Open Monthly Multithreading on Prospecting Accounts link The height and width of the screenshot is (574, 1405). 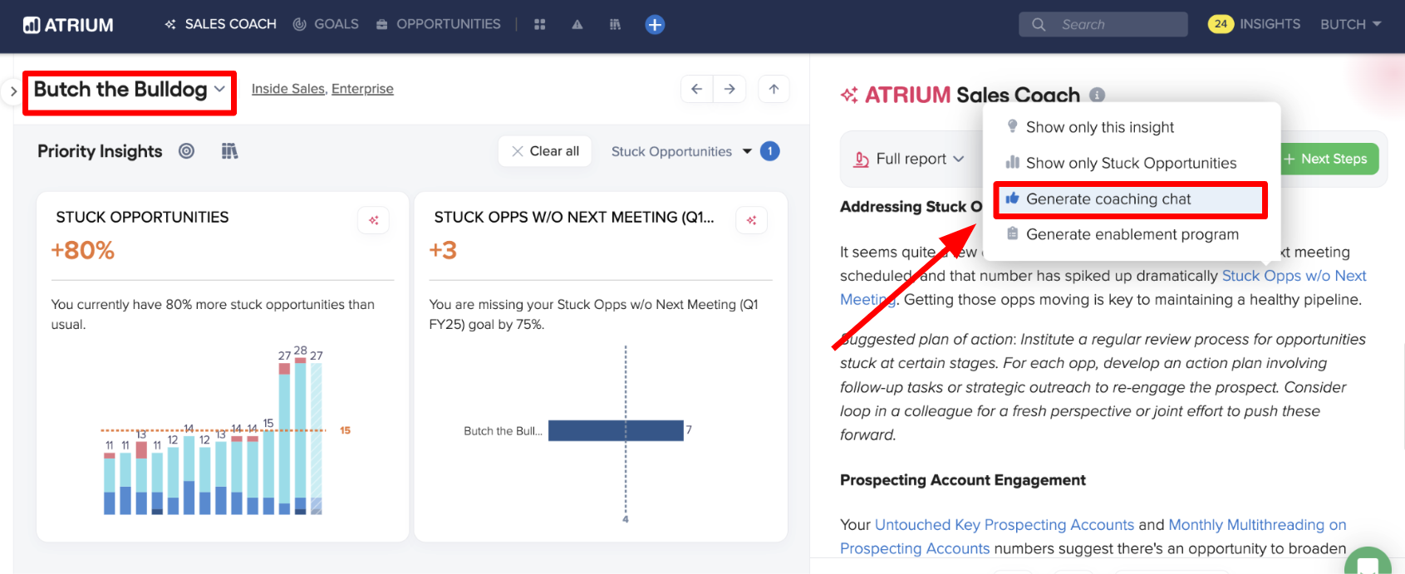(x=1257, y=525)
